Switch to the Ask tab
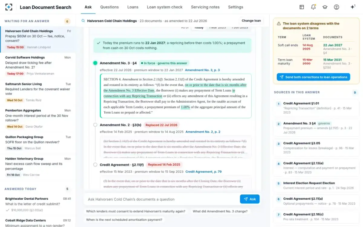The height and width of the screenshot is (227, 363). tap(88, 7)
